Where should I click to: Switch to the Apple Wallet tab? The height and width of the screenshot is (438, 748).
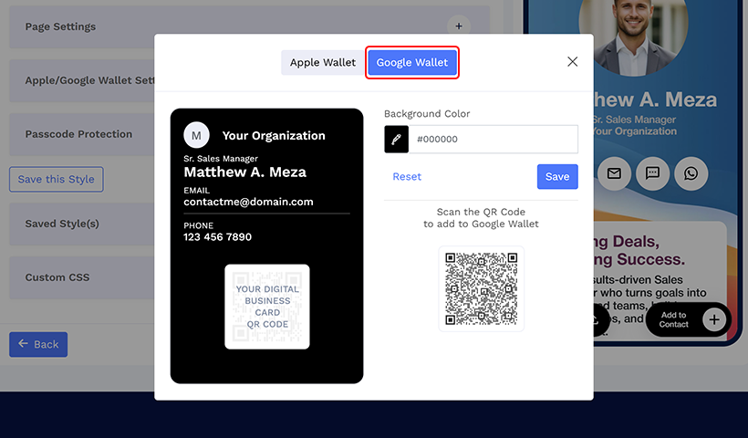(x=323, y=62)
